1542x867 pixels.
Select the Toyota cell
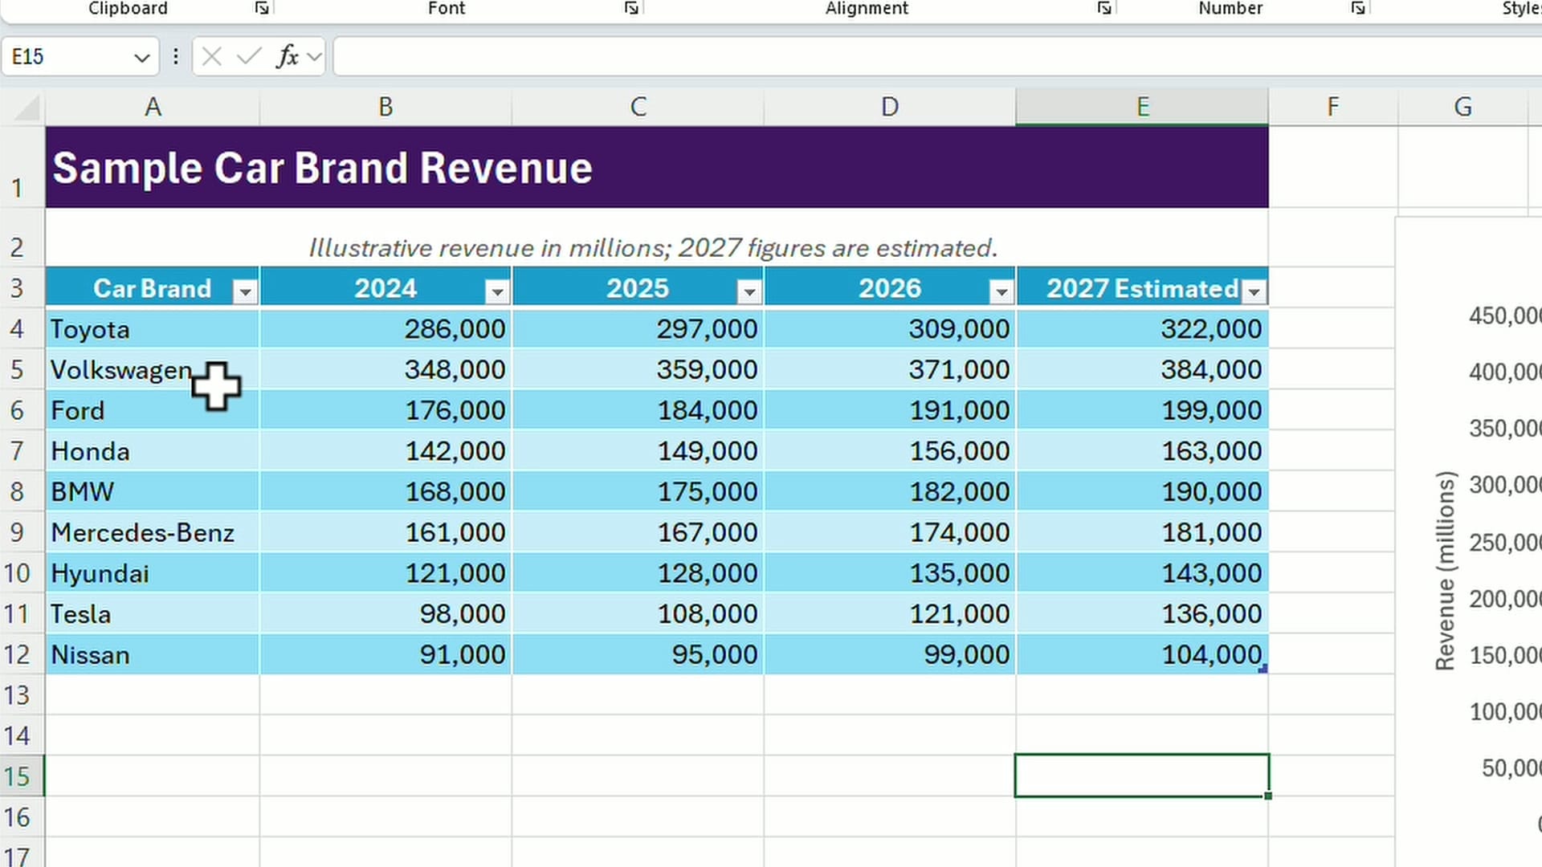[153, 329]
